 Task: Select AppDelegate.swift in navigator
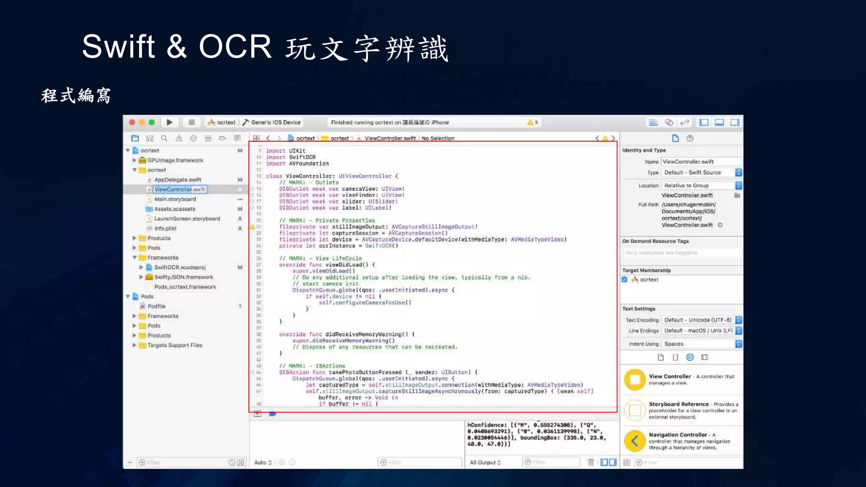(178, 180)
